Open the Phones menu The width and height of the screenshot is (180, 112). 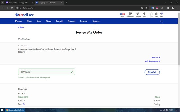[19, 21]
